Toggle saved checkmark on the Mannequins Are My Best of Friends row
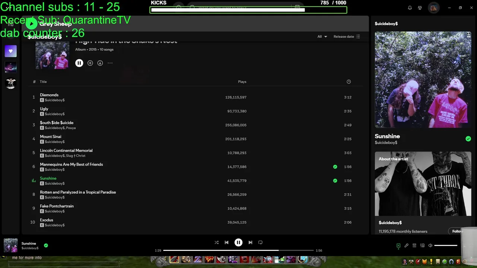 tap(335, 167)
